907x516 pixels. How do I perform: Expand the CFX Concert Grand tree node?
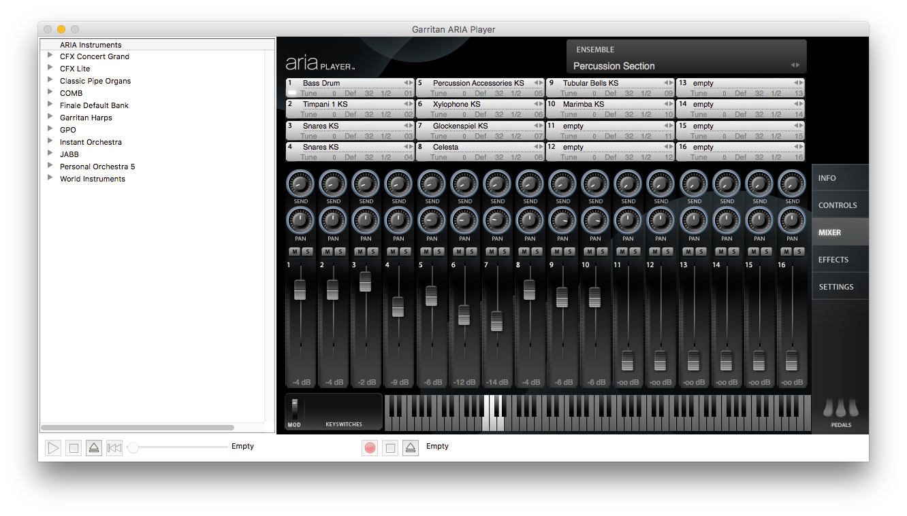click(50, 56)
